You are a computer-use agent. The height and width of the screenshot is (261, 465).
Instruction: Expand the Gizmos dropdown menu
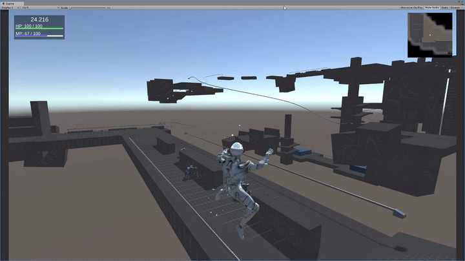click(457, 8)
